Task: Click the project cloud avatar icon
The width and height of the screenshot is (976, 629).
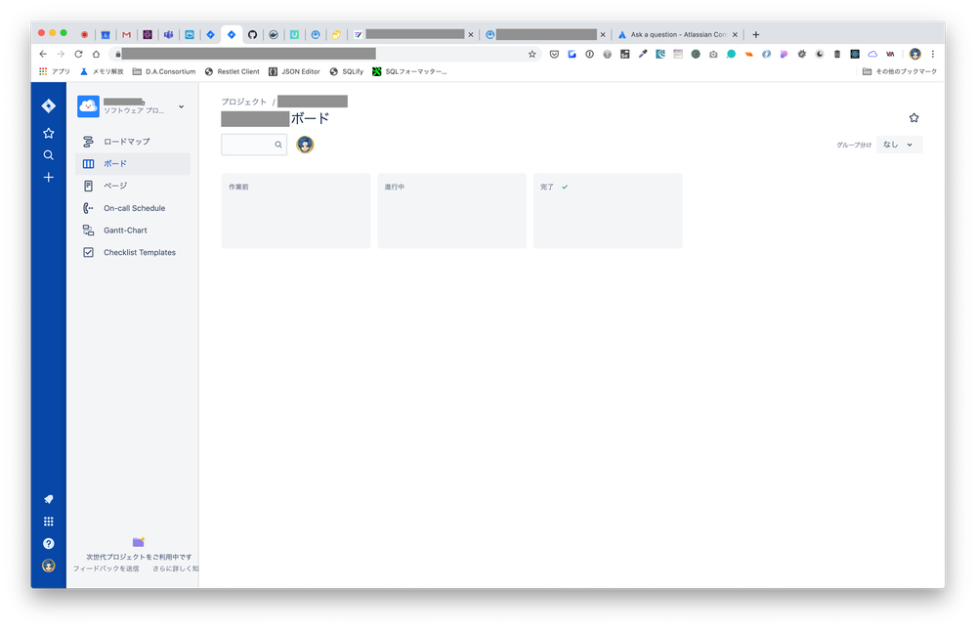Action: click(88, 106)
